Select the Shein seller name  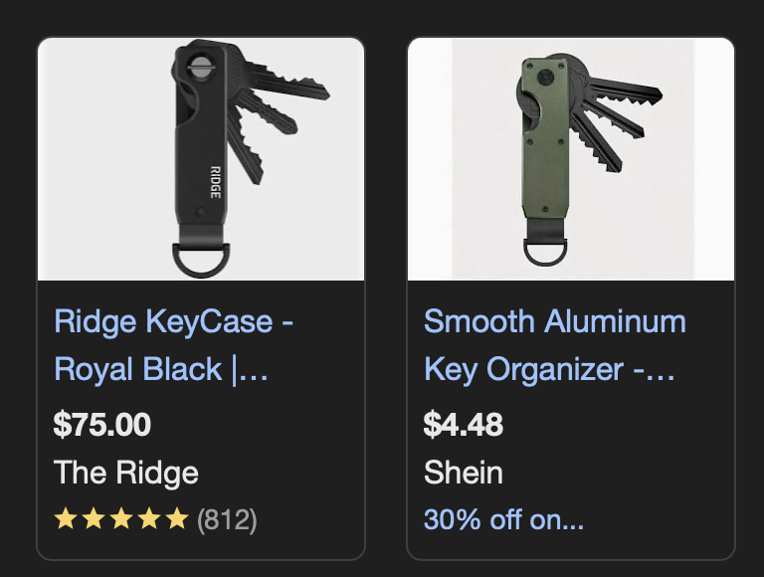coord(464,472)
